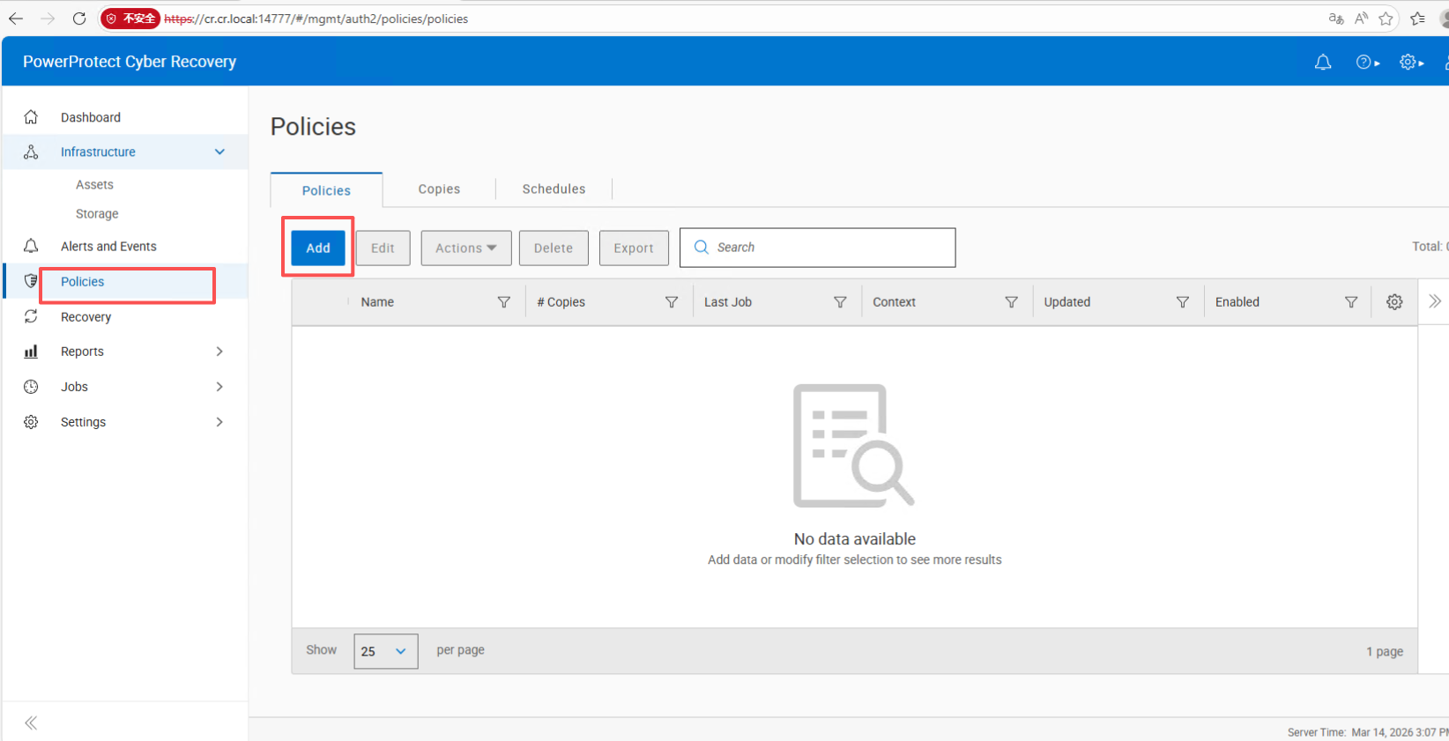Sort by the Updated column header
The image size is (1449, 741).
tap(1067, 302)
